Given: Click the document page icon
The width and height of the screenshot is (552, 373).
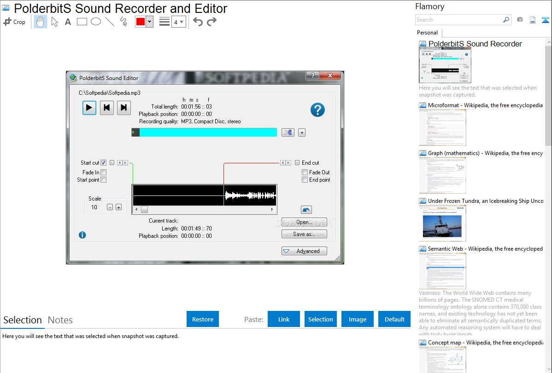Looking at the screenshot, I should [533, 20].
